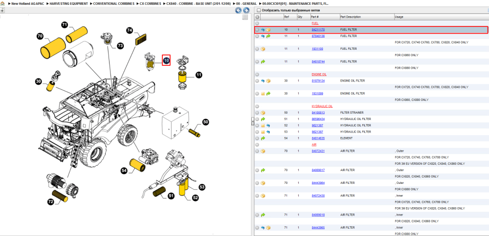Click the green arrow icon for part 84818744
489x236 pixels.
[263, 61]
